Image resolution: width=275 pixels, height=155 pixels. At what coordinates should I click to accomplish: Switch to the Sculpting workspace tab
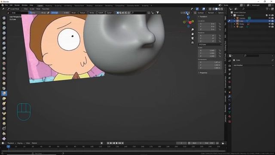coord(58,6)
